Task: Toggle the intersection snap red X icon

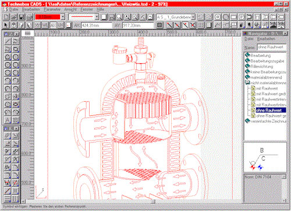Action: [x=193, y=25]
